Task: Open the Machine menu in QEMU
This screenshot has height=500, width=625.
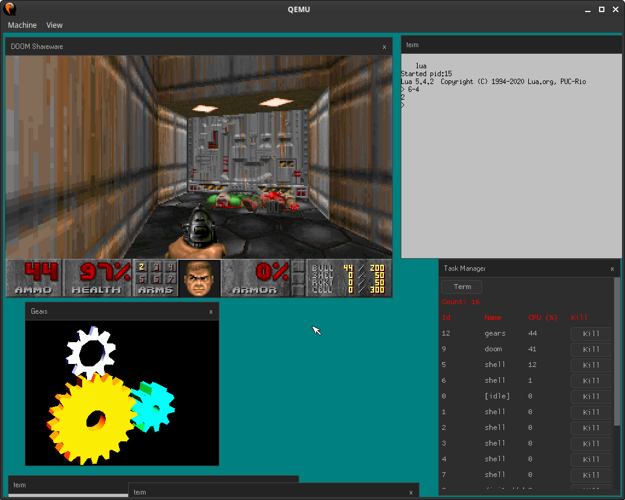Action: pos(22,25)
